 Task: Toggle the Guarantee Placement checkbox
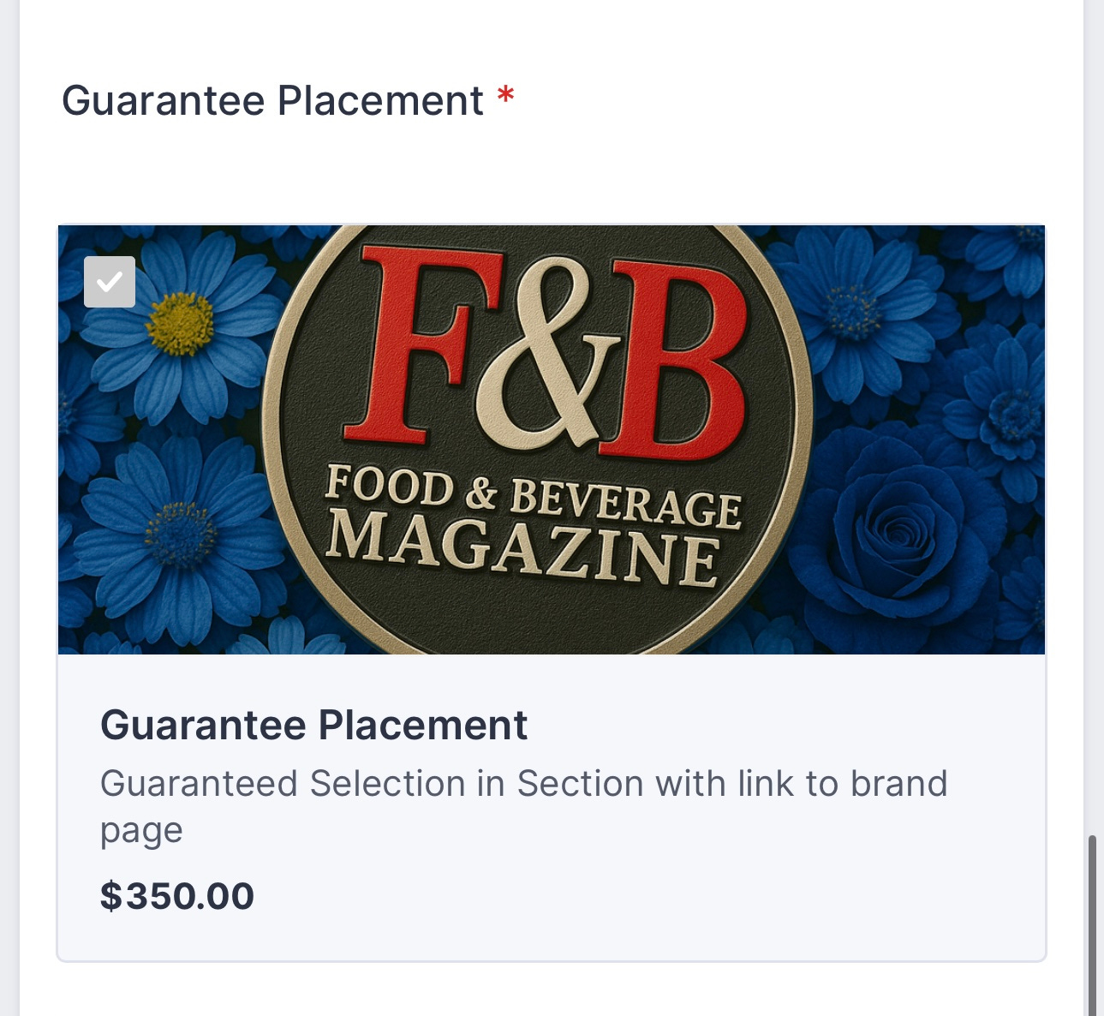coord(110,282)
